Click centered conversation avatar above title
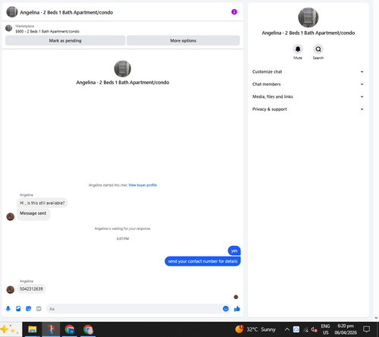Image resolution: width=379 pixels, height=337 pixels. [x=123, y=69]
